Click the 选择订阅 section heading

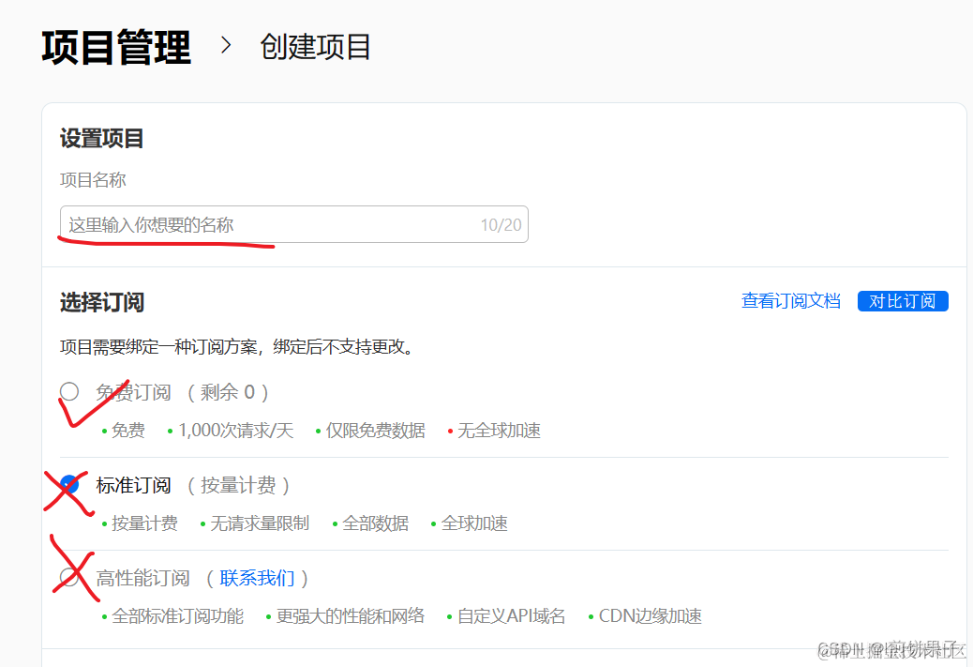102,302
